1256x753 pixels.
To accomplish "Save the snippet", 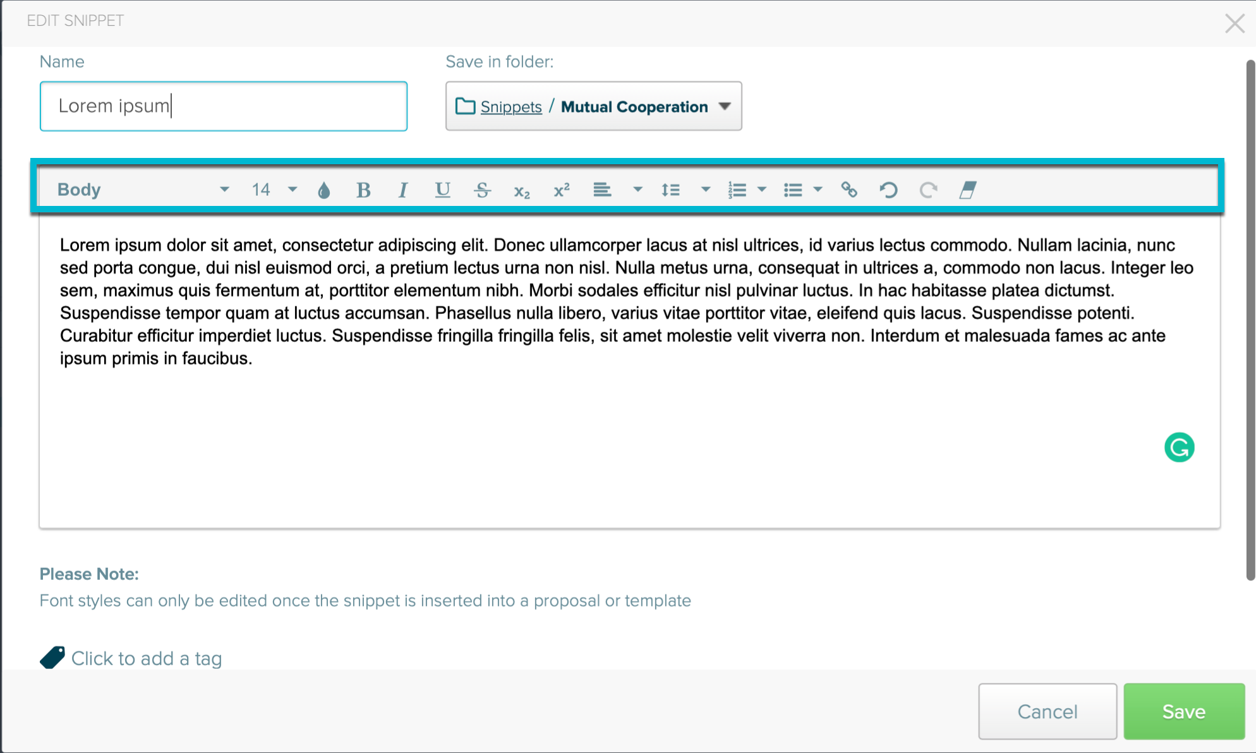I will [x=1184, y=711].
